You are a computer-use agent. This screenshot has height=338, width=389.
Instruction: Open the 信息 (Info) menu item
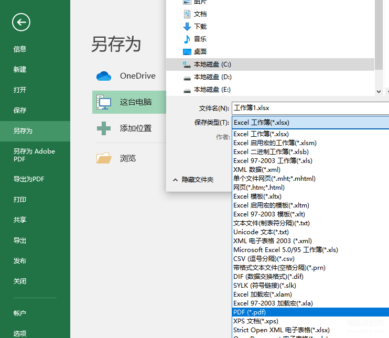[20, 49]
